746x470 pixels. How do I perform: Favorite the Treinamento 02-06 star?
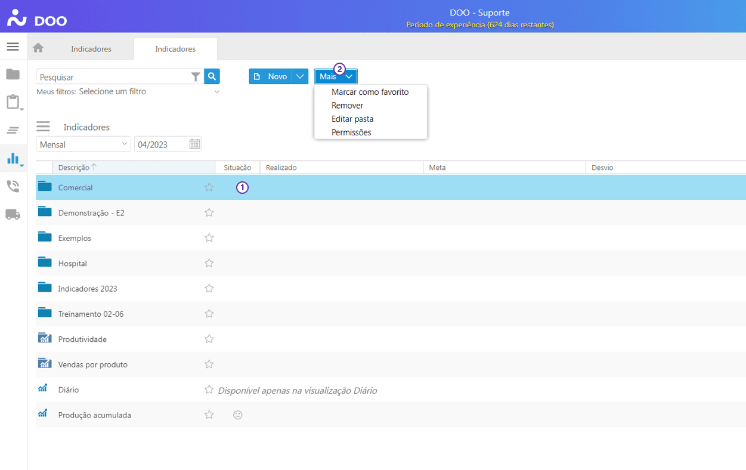pyautogui.click(x=209, y=313)
